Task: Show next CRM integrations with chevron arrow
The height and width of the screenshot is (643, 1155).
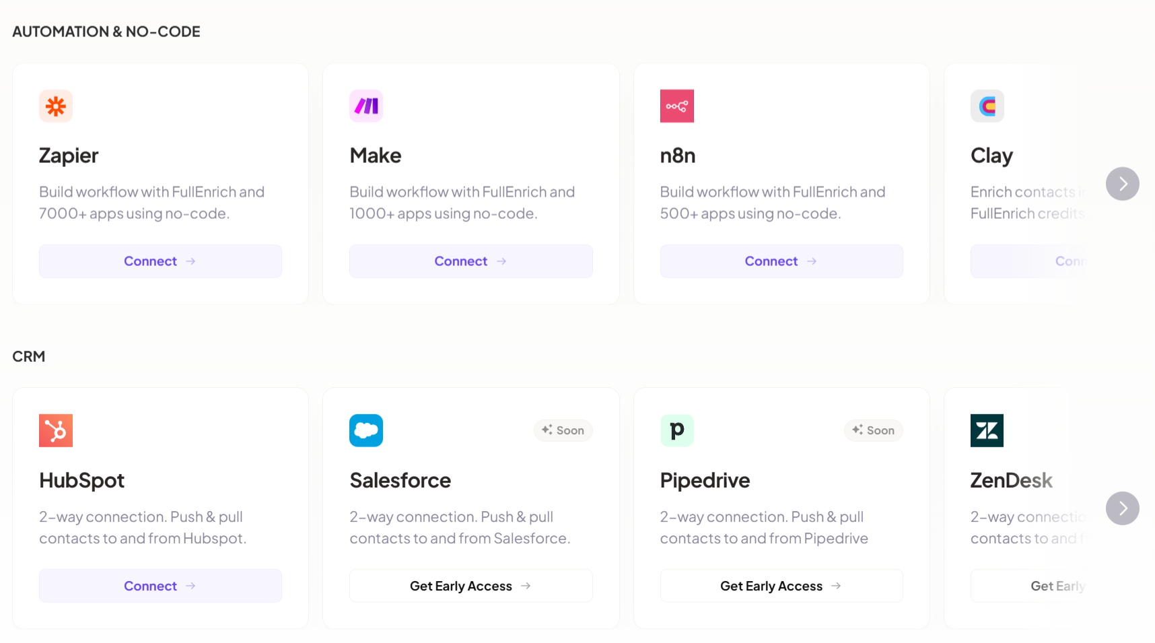Action: click(1122, 508)
